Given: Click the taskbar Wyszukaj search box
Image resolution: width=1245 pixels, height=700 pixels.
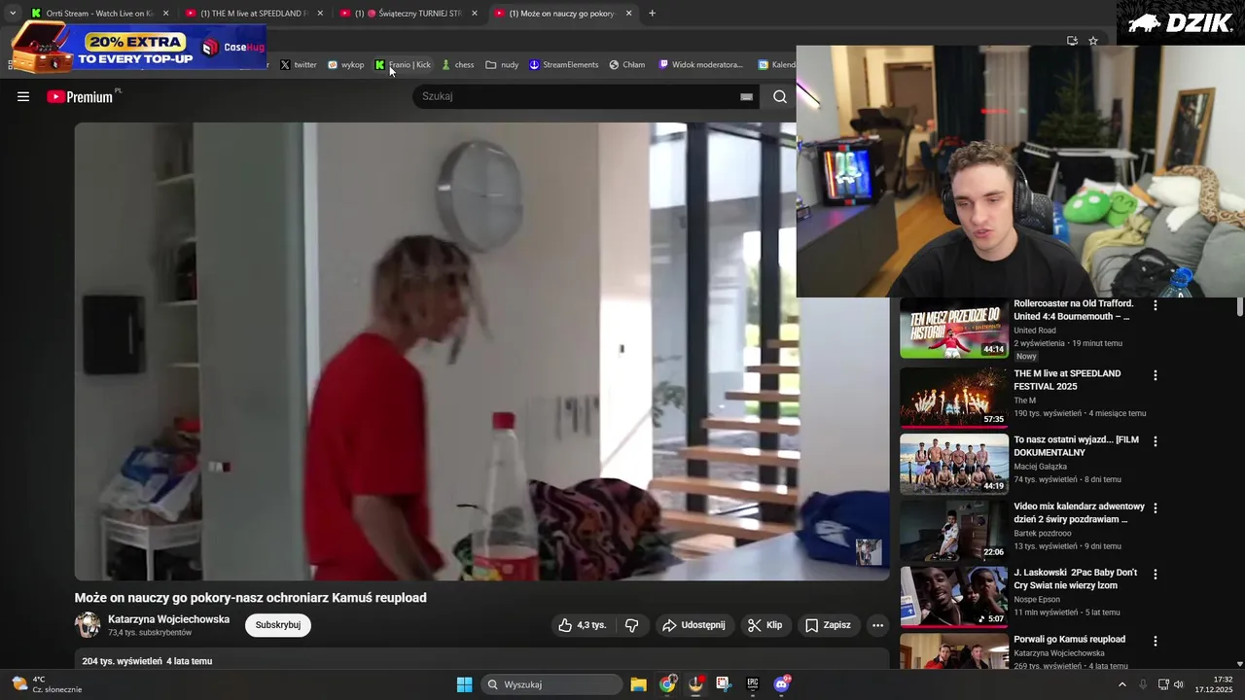Looking at the screenshot, I should 552,684.
